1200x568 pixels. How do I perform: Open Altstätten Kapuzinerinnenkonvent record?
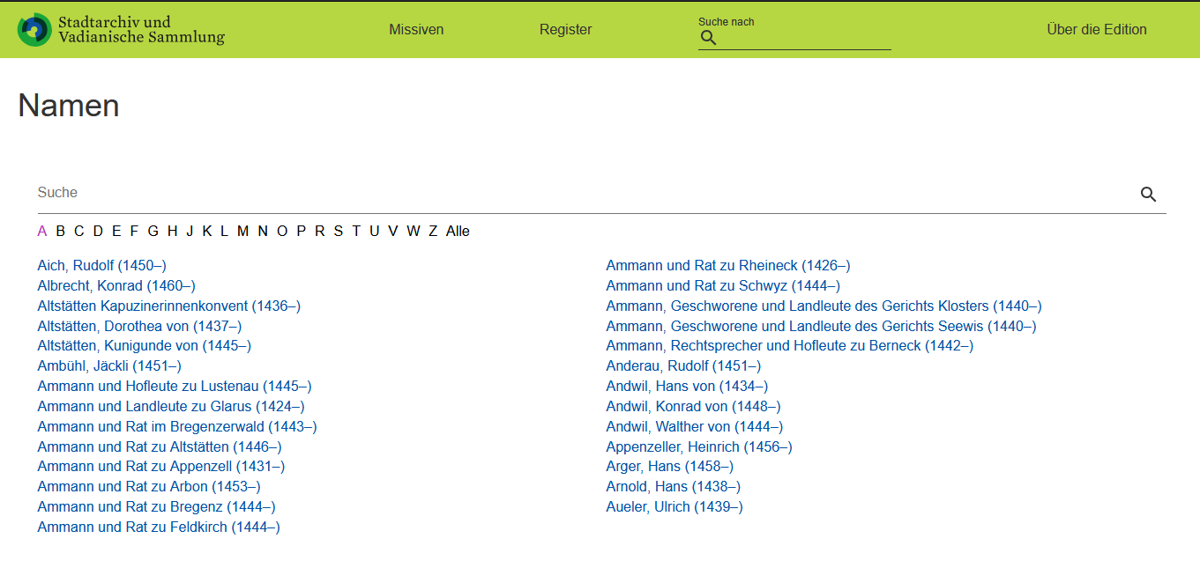coord(168,306)
